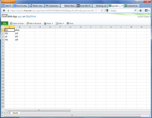Select column G header
152x118 pixels.
click(70, 27)
